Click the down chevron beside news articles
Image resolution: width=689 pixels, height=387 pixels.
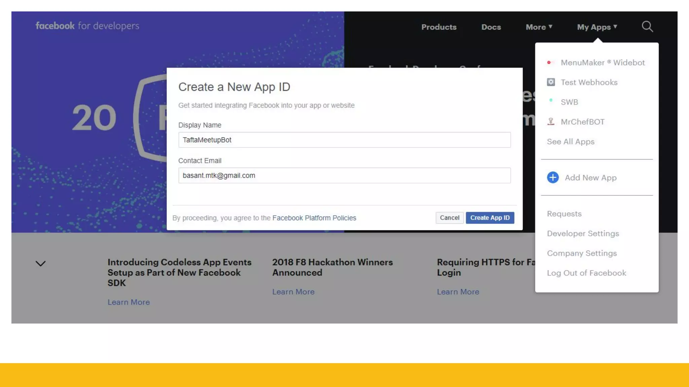point(40,264)
